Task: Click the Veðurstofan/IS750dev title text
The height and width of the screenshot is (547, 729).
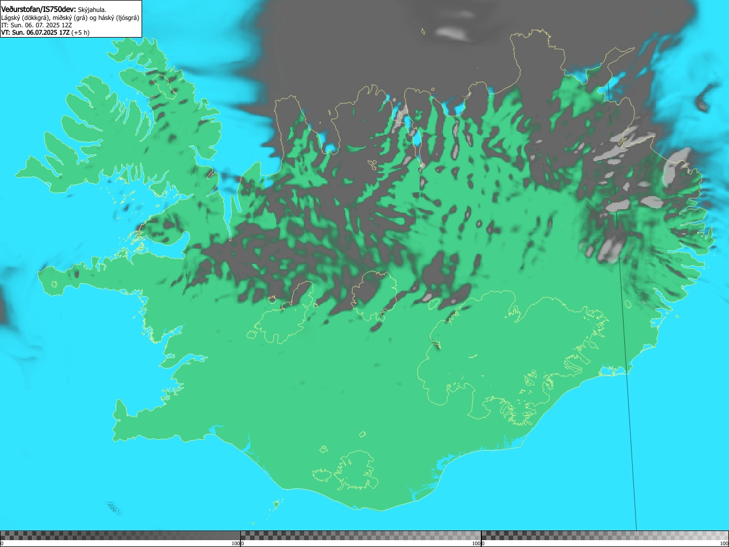Action: tap(39, 9)
